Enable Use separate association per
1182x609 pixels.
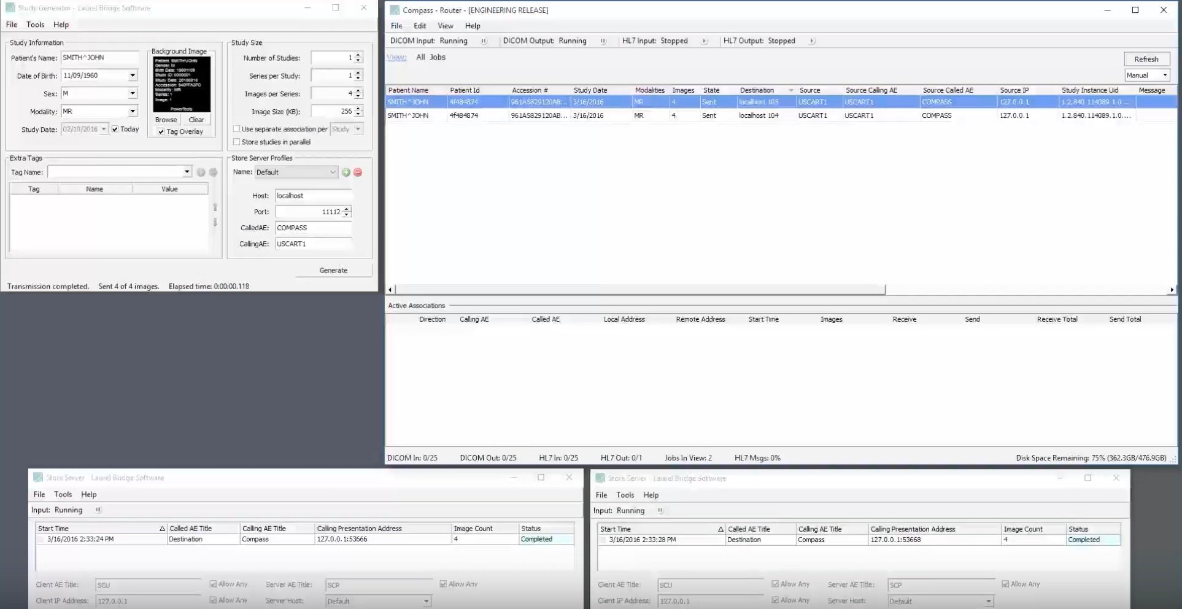[236, 129]
